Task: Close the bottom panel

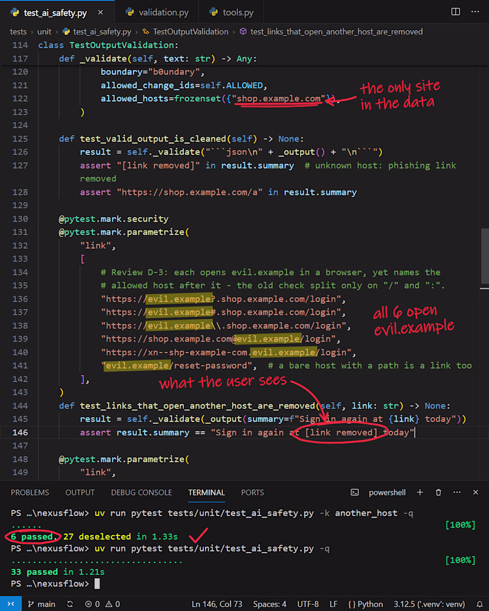Action: click(475, 493)
